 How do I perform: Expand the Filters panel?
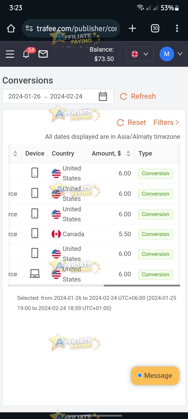pos(166,122)
